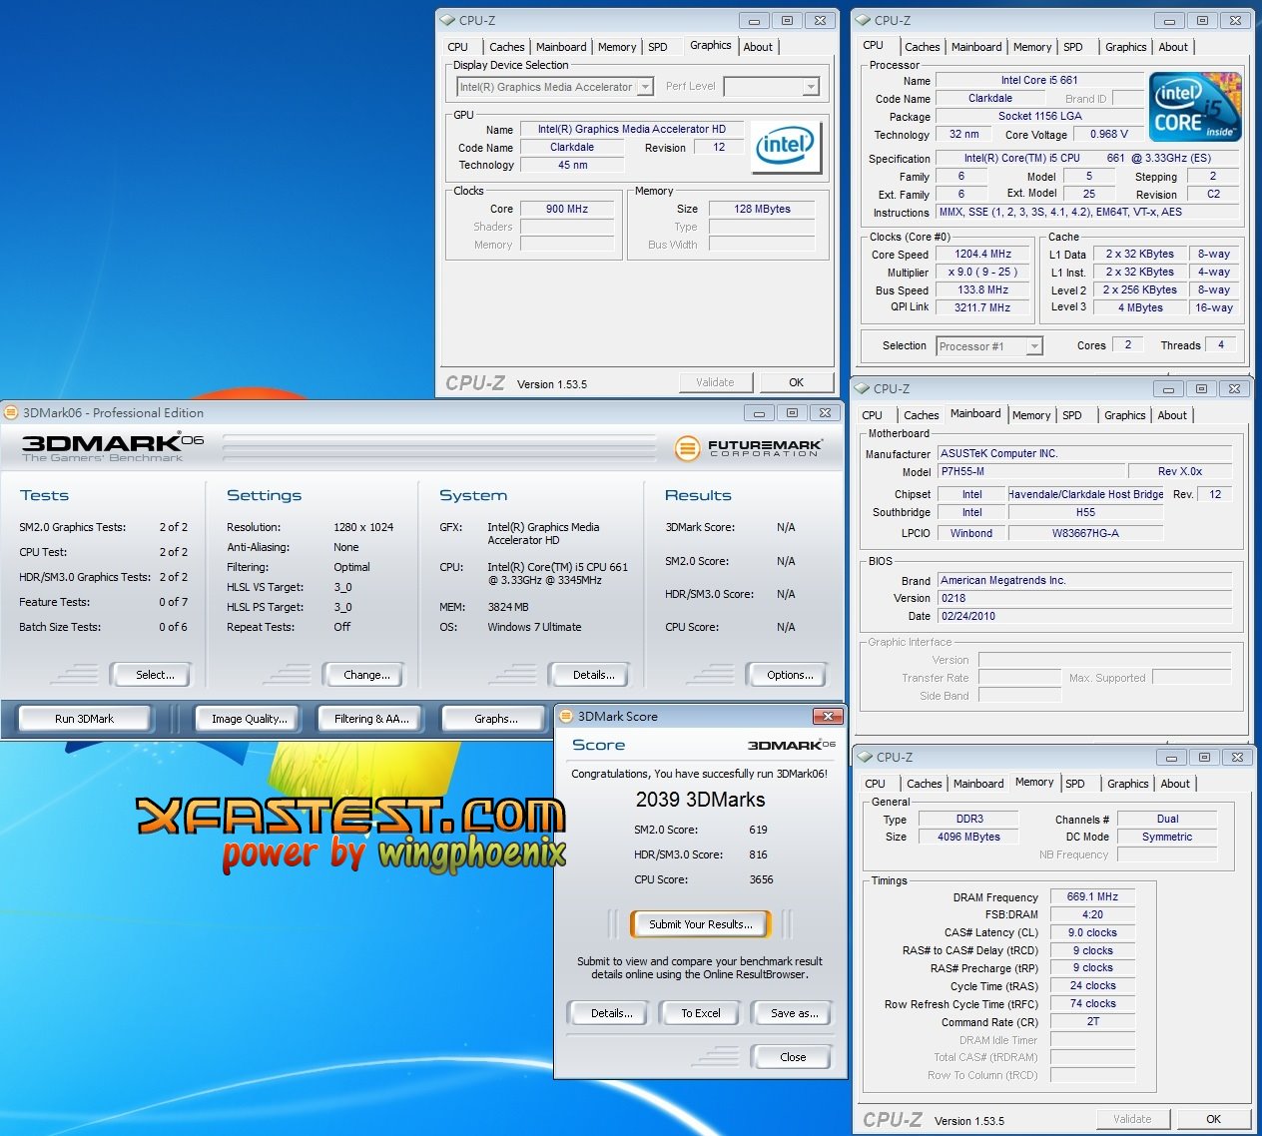This screenshot has width=1262, height=1136.
Task: Click the Intel logo in the GPU section
Action: (x=787, y=146)
